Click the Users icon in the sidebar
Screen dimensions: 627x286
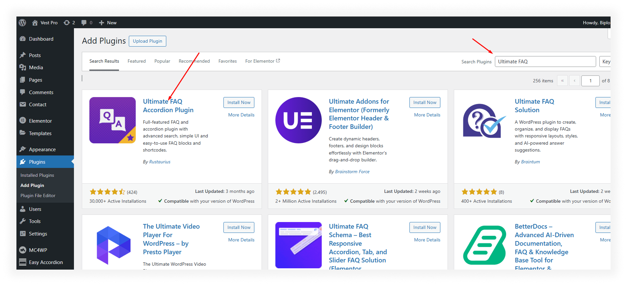tap(23, 209)
